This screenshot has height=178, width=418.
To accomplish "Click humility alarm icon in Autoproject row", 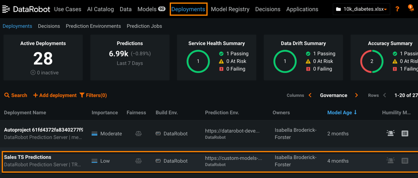I will [390, 133].
